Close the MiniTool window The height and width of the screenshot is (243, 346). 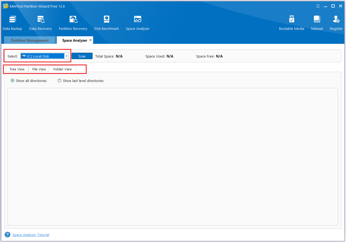click(x=340, y=6)
